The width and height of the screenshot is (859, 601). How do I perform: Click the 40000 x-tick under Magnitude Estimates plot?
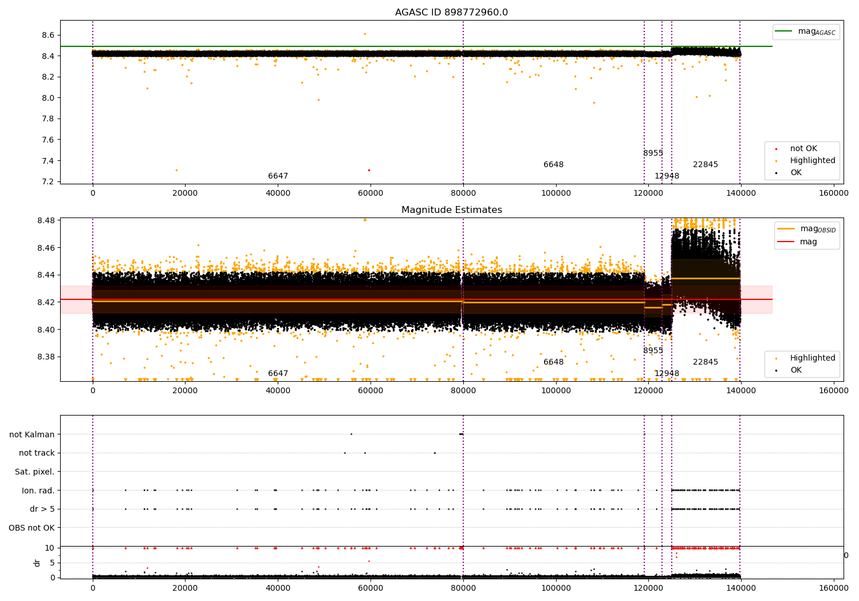[x=278, y=390]
